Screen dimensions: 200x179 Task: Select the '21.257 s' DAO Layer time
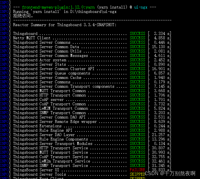[x=161, y=135]
